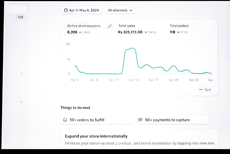
Task: Select the Total orders metric
Action: (x=179, y=26)
